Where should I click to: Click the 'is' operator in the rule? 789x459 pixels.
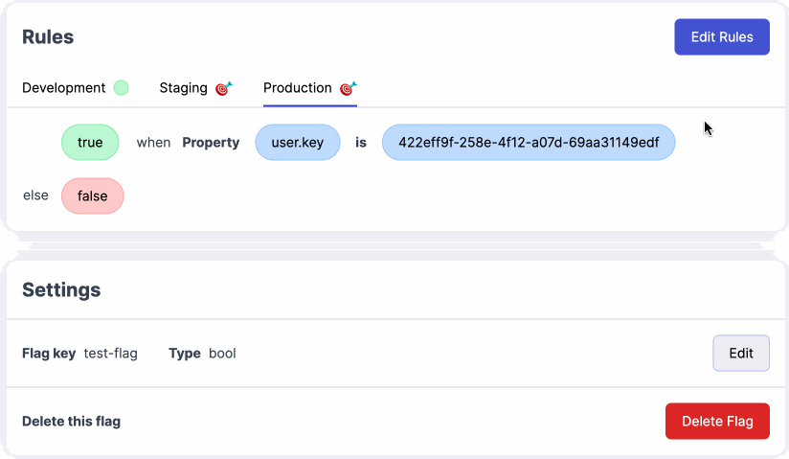[x=361, y=143]
